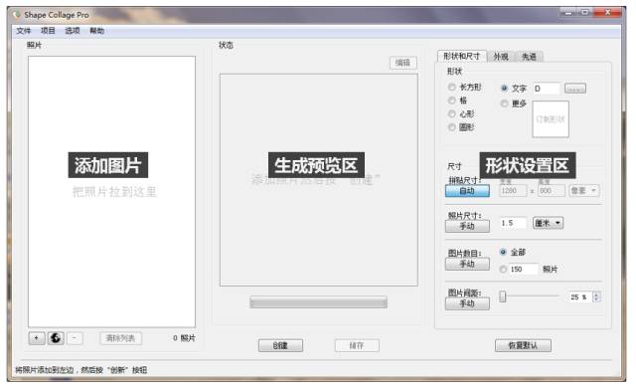
Task: Toggle the 手动 button under 照片尺寸
Action: (467, 226)
